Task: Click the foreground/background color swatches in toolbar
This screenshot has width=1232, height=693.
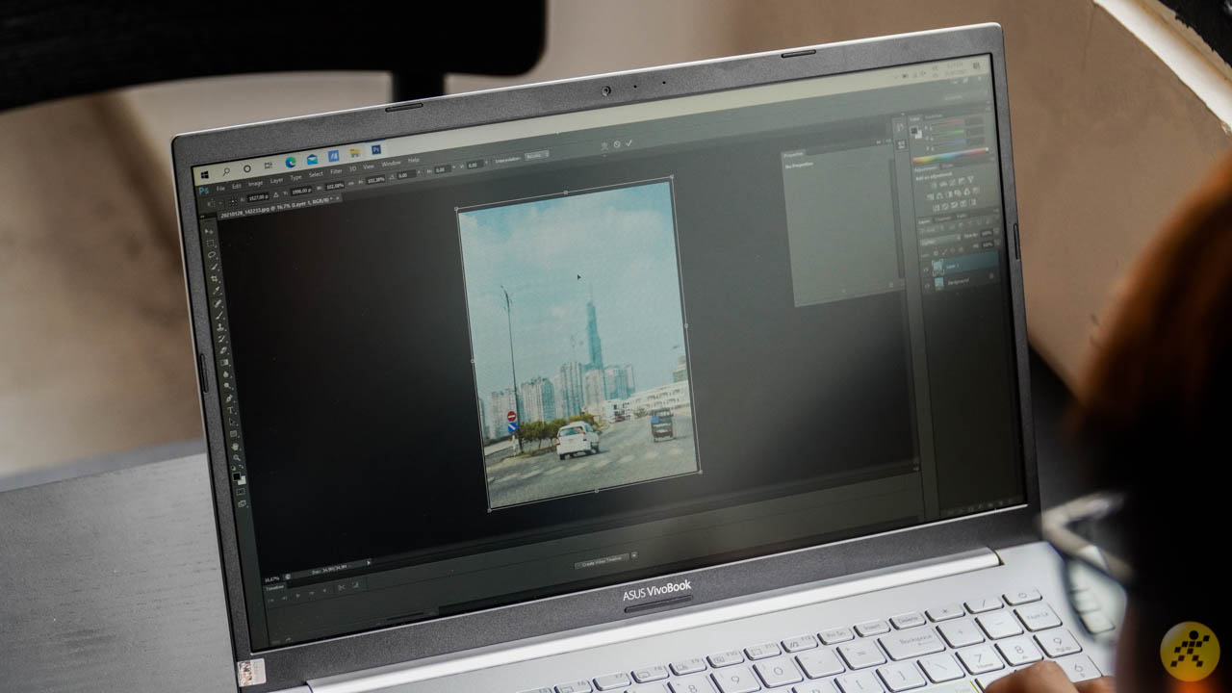Action: coord(239,478)
